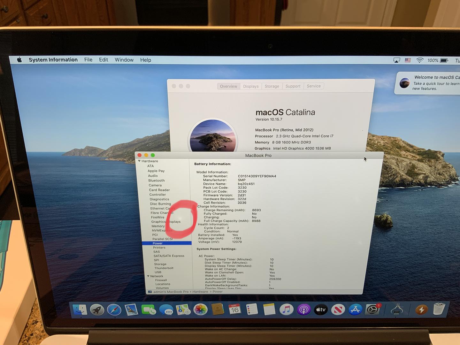Open the Calendar icon showing May 16

[x=235, y=309]
